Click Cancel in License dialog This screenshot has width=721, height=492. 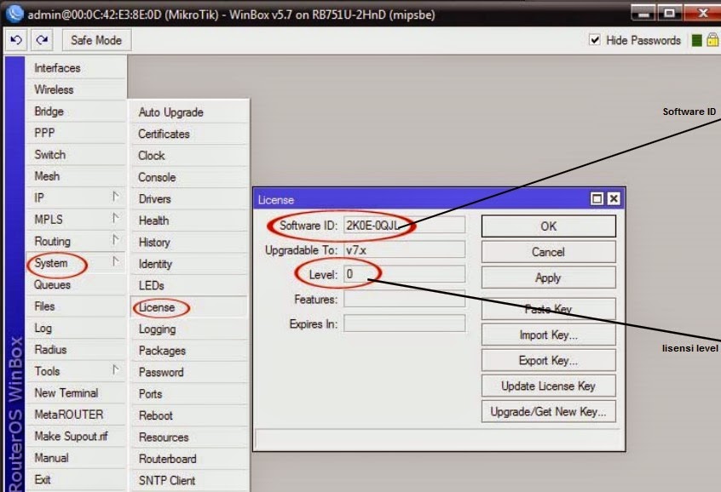(548, 252)
